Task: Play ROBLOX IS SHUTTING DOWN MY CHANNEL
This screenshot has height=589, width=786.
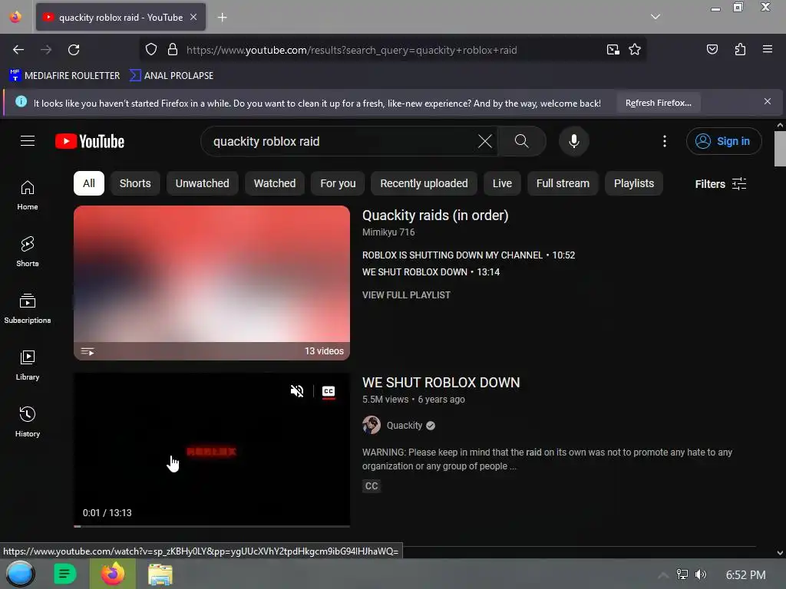Action: tap(469, 255)
